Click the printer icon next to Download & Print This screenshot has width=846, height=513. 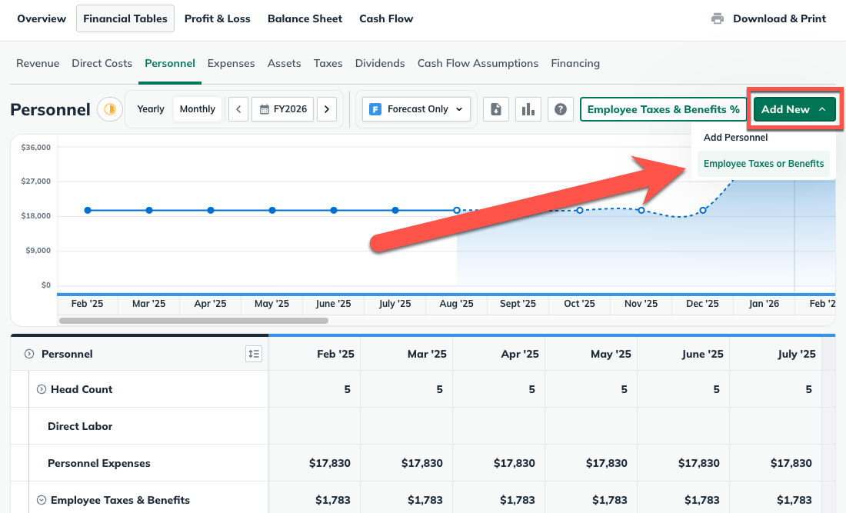click(718, 18)
